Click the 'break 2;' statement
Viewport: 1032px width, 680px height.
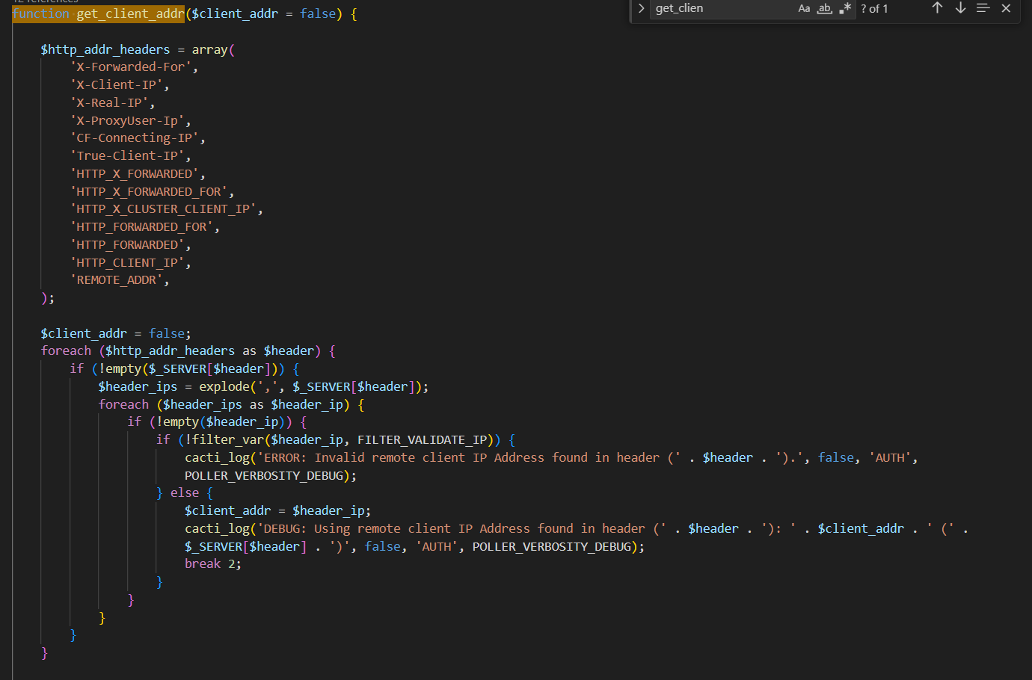pos(213,564)
